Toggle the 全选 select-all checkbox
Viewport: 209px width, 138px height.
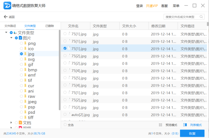click(65, 124)
